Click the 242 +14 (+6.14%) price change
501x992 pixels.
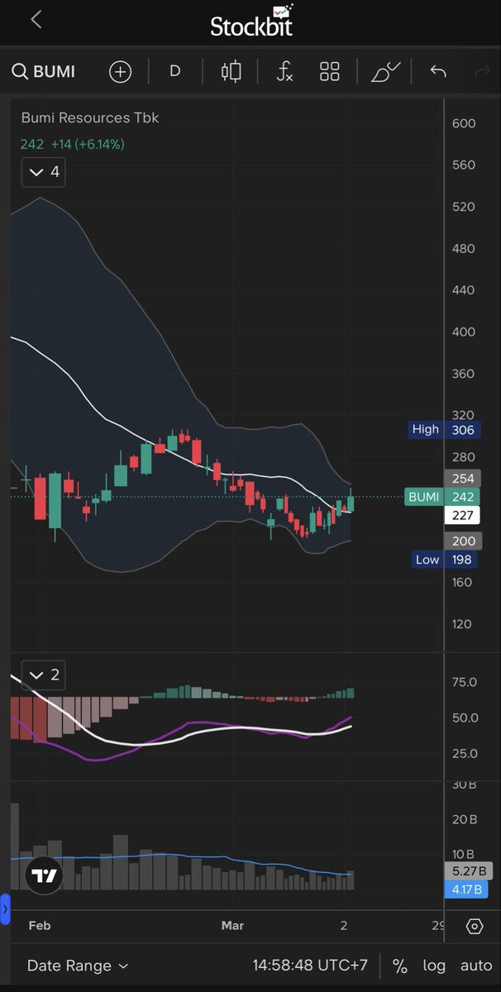(x=73, y=144)
